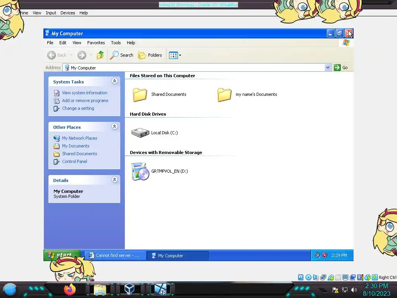Open host Start orb

(x=10, y=290)
